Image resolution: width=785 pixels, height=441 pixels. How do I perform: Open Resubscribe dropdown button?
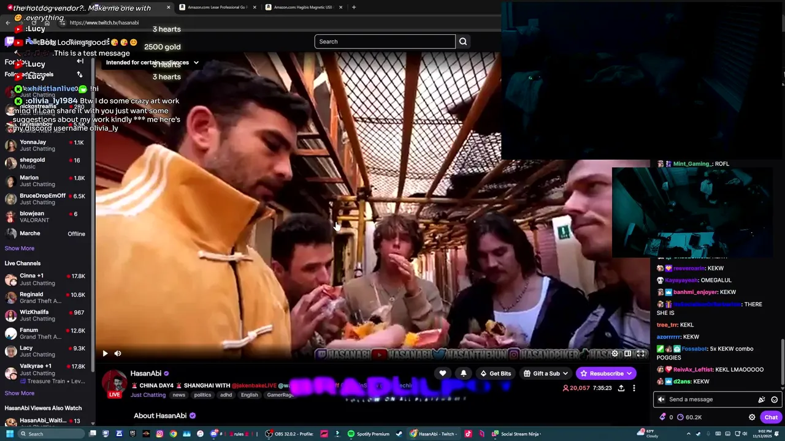click(605, 374)
